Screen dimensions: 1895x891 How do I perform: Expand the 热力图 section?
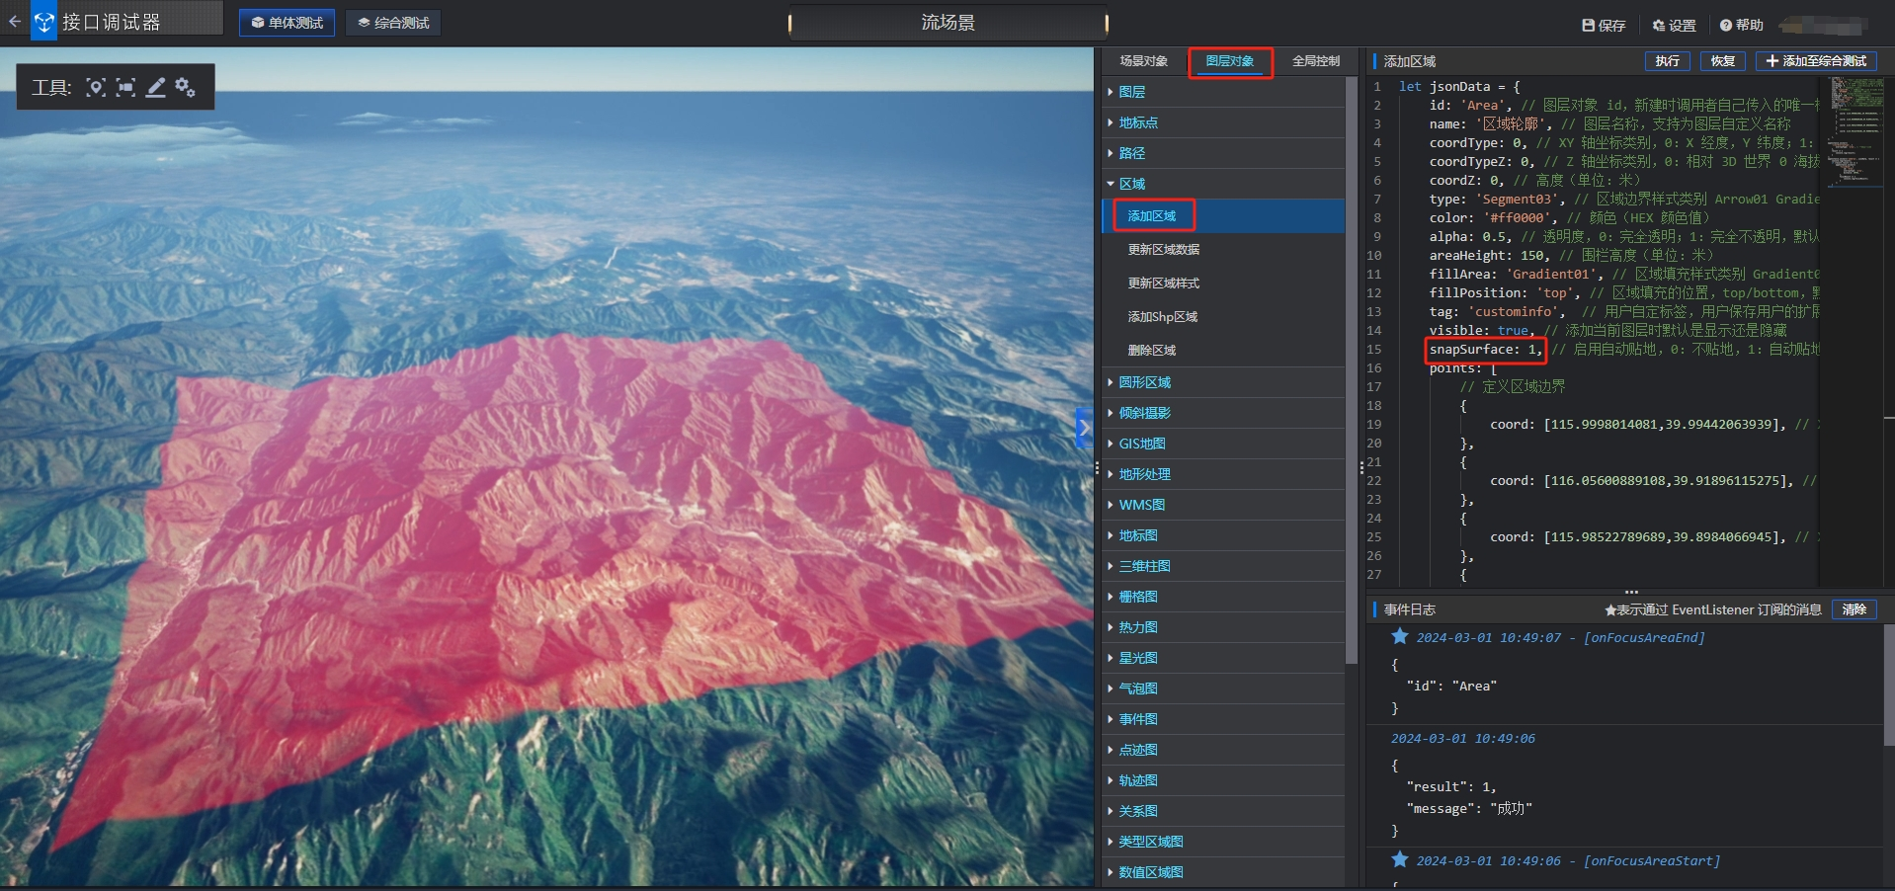pos(1137,627)
